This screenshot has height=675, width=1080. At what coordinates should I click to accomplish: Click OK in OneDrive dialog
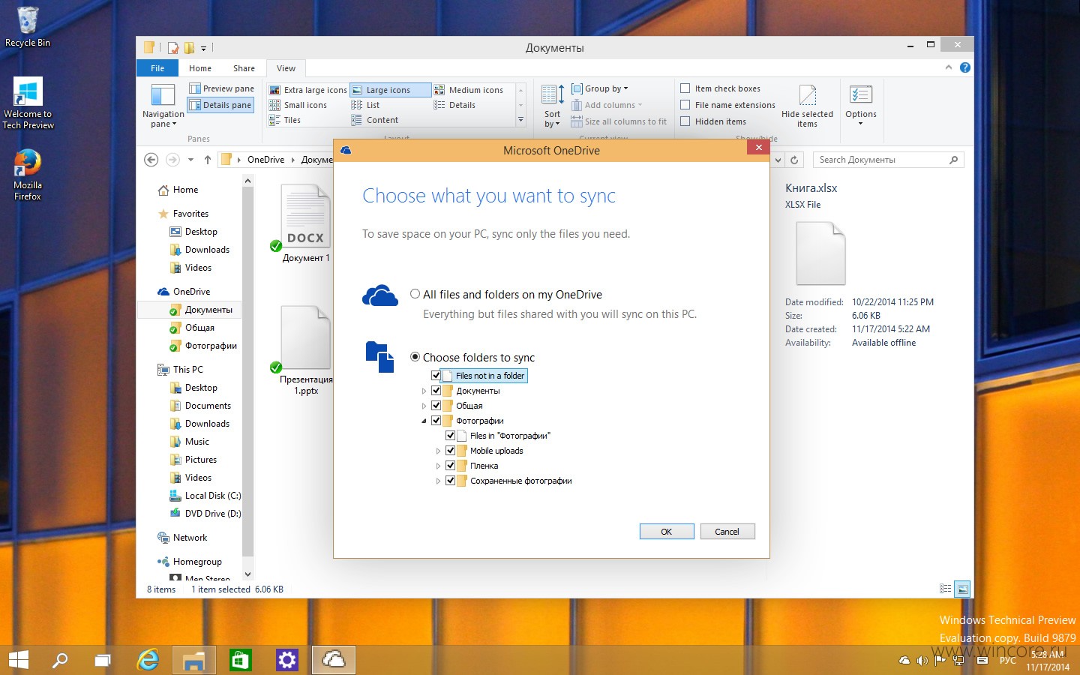point(667,532)
